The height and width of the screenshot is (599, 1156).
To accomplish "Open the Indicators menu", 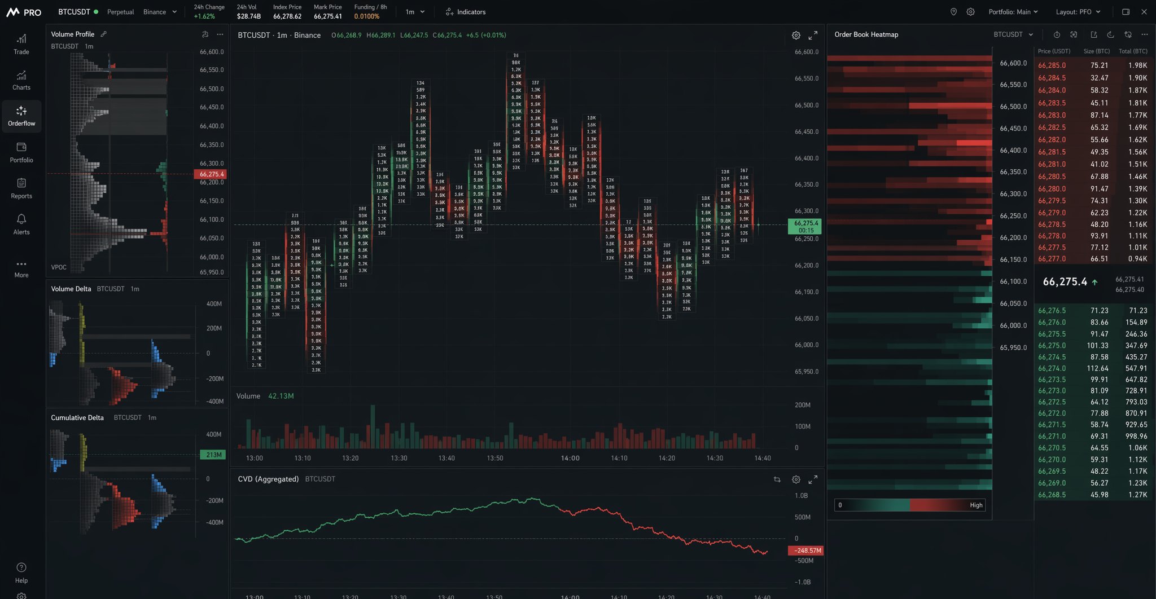I will (x=465, y=12).
